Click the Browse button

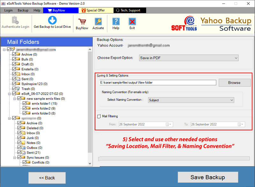(x=234, y=83)
